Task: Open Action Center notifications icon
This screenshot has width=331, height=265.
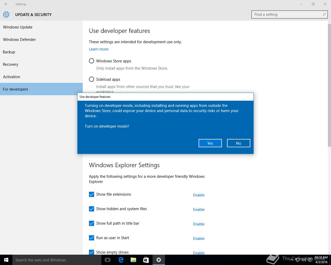Action: pos(310,260)
